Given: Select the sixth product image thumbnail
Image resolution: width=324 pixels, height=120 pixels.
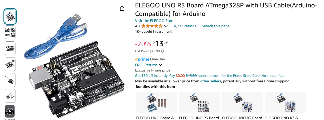Looking at the screenshot, I should (x=10, y=96).
